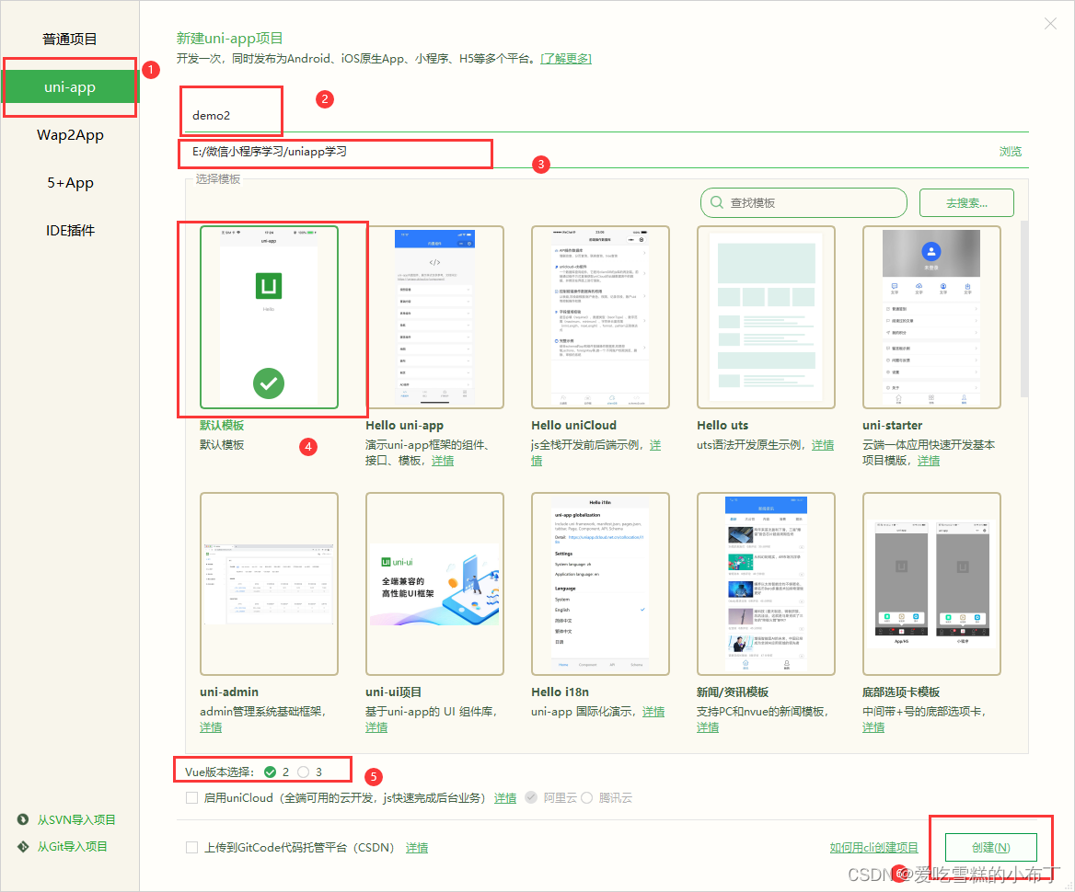
Task: Select the Hello uts template thumbnail
Action: coord(766,317)
